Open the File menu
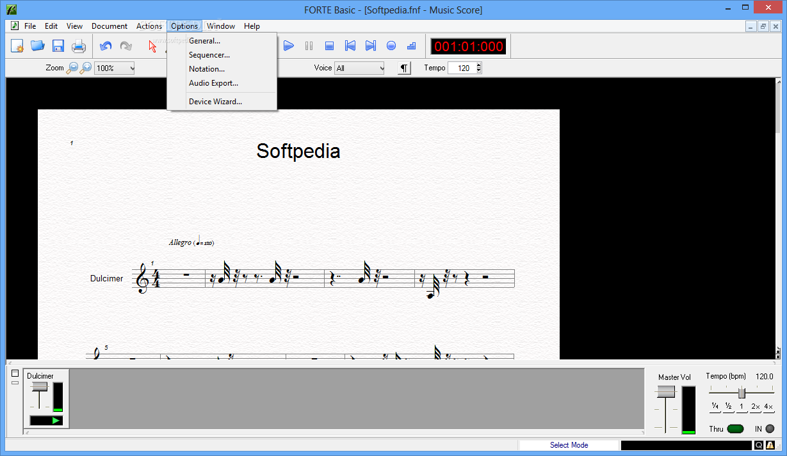The image size is (787, 456). point(30,26)
